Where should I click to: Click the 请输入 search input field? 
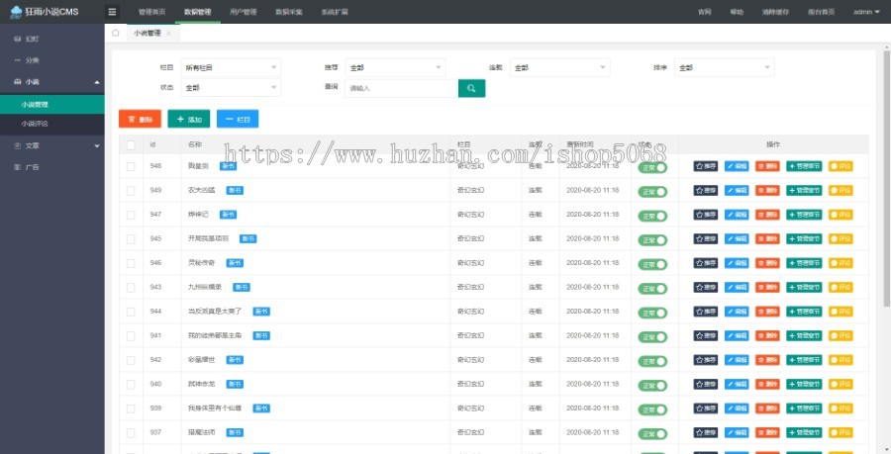pos(401,88)
